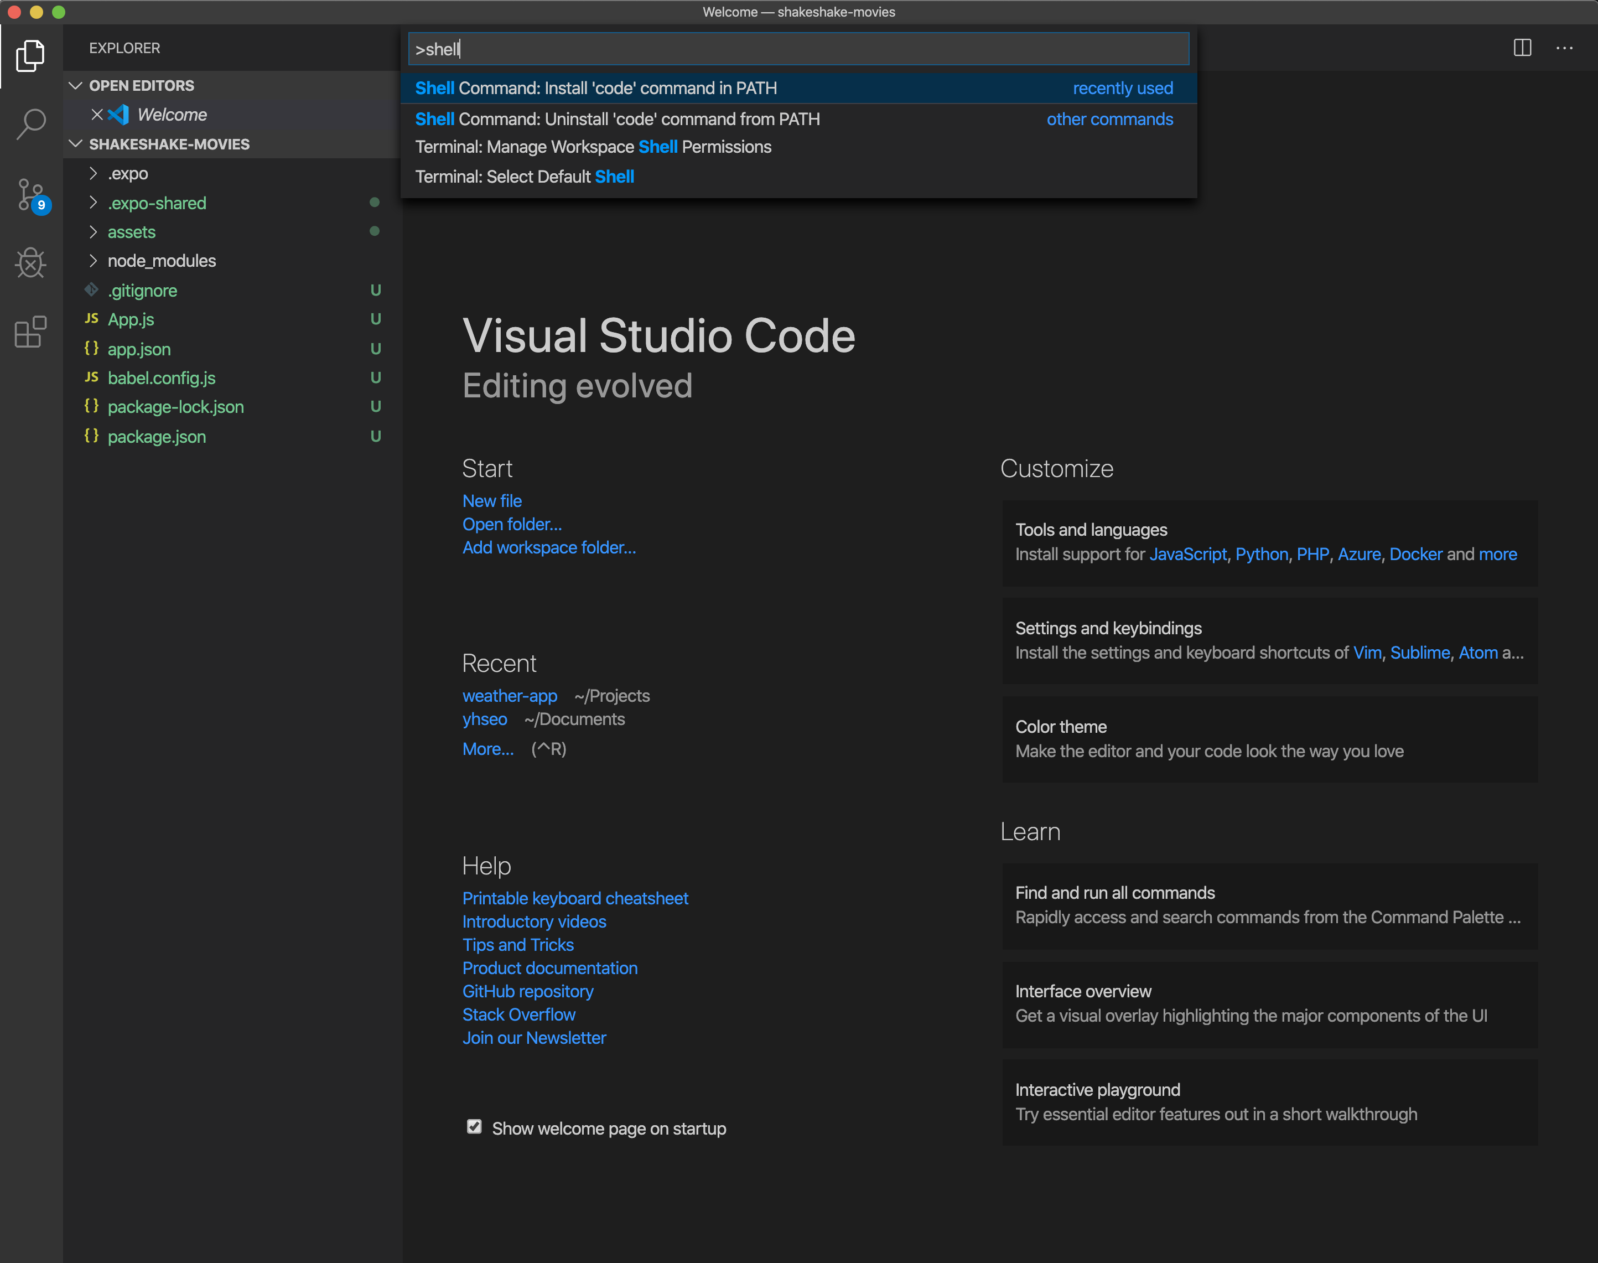1598x1263 pixels.
Task: Open the Color theme card
Action: click(1270, 739)
